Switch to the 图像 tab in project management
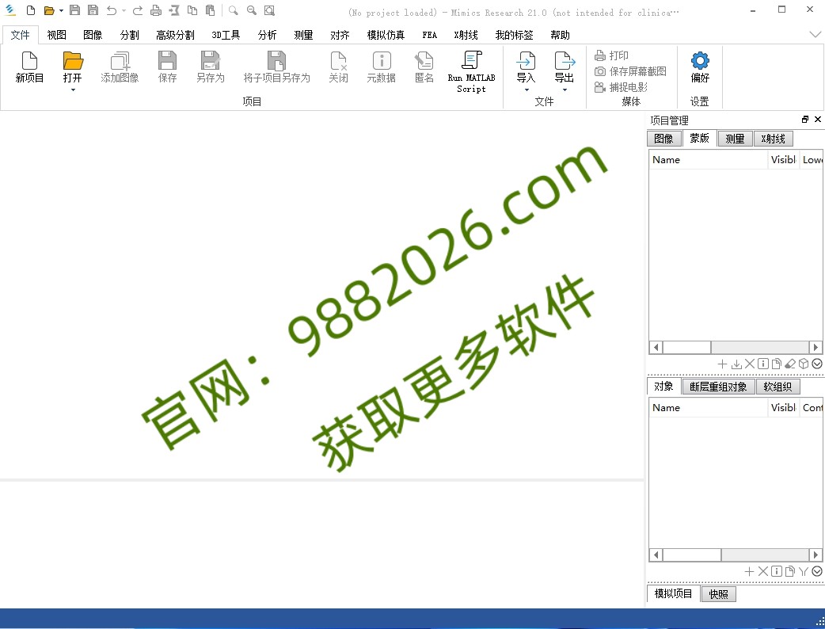 [664, 139]
